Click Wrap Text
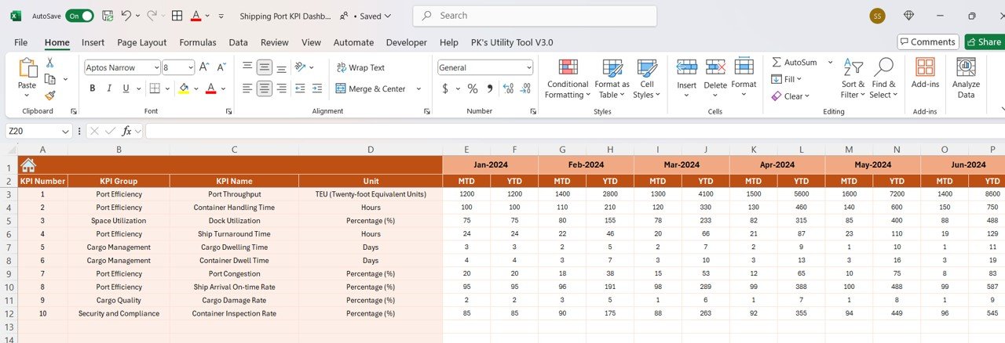 [360, 67]
